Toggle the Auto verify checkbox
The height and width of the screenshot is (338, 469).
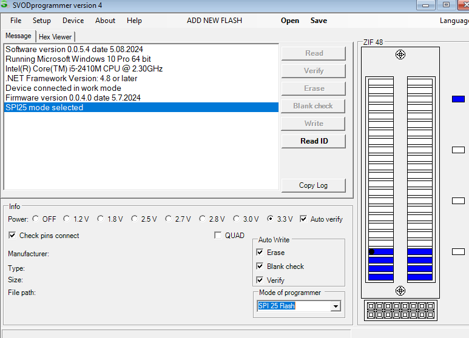303,219
